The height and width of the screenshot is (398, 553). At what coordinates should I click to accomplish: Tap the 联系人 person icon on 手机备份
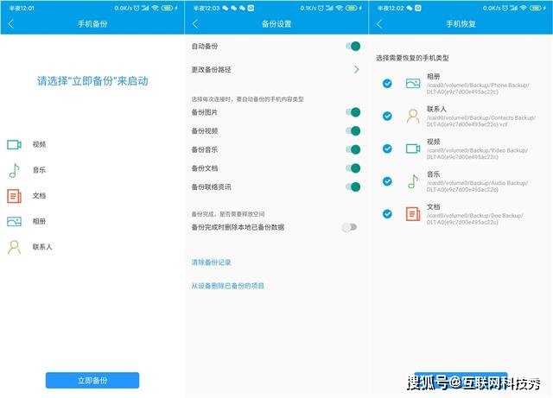tap(14, 247)
